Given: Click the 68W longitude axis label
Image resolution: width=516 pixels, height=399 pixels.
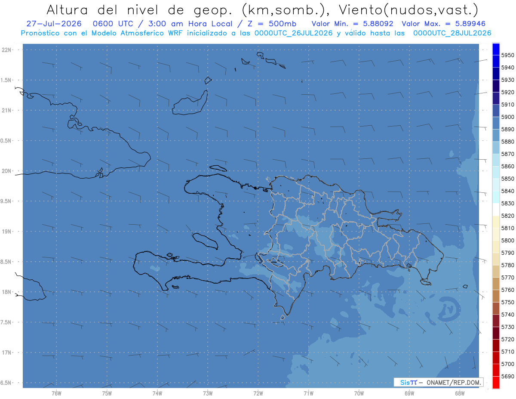Looking at the screenshot, I should point(460,393).
